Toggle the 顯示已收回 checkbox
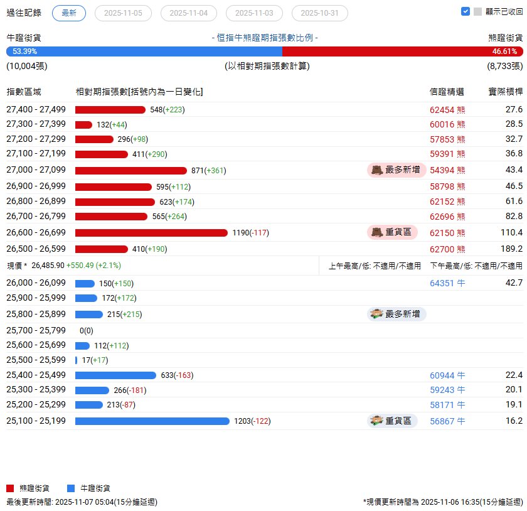 [465, 11]
